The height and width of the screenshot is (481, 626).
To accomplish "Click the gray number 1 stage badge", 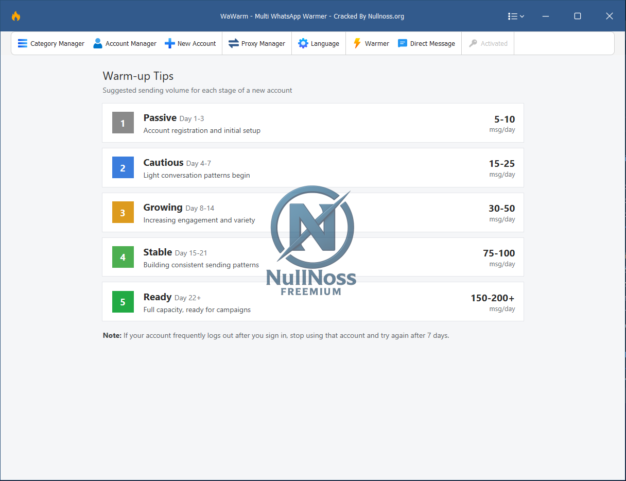I will point(123,123).
